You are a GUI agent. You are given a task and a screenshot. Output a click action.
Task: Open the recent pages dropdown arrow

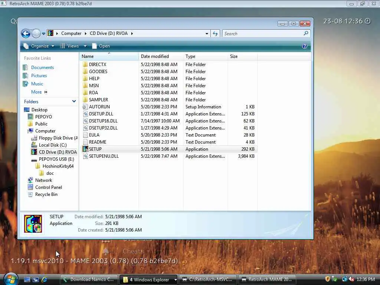pyautogui.click(x=44, y=34)
